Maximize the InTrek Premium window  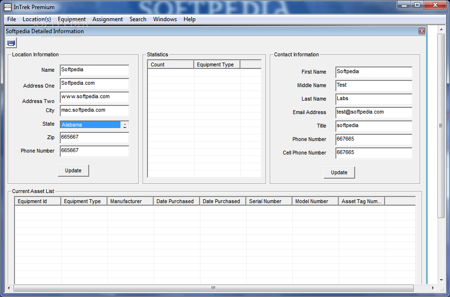coord(417,5)
